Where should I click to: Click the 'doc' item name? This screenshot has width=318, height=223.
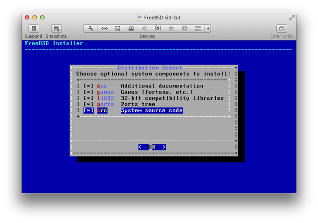click(102, 86)
